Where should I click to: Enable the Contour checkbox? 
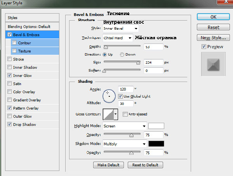pos(14,43)
